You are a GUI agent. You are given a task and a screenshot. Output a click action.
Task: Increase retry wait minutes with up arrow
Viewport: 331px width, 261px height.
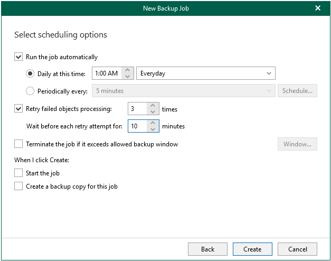pos(153,123)
